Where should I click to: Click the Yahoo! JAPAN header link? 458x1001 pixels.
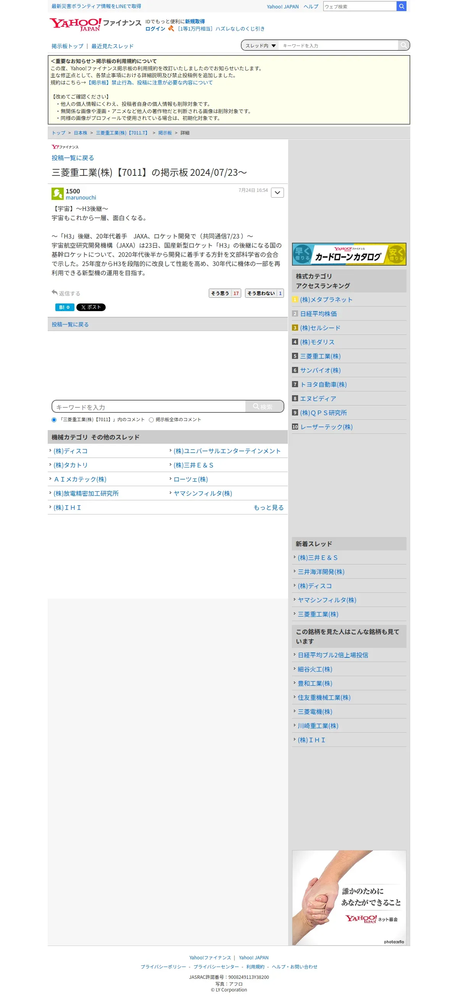click(x=282, y=6)
